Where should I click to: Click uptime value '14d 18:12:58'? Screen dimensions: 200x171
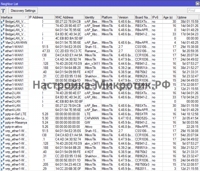click(189, 114)
